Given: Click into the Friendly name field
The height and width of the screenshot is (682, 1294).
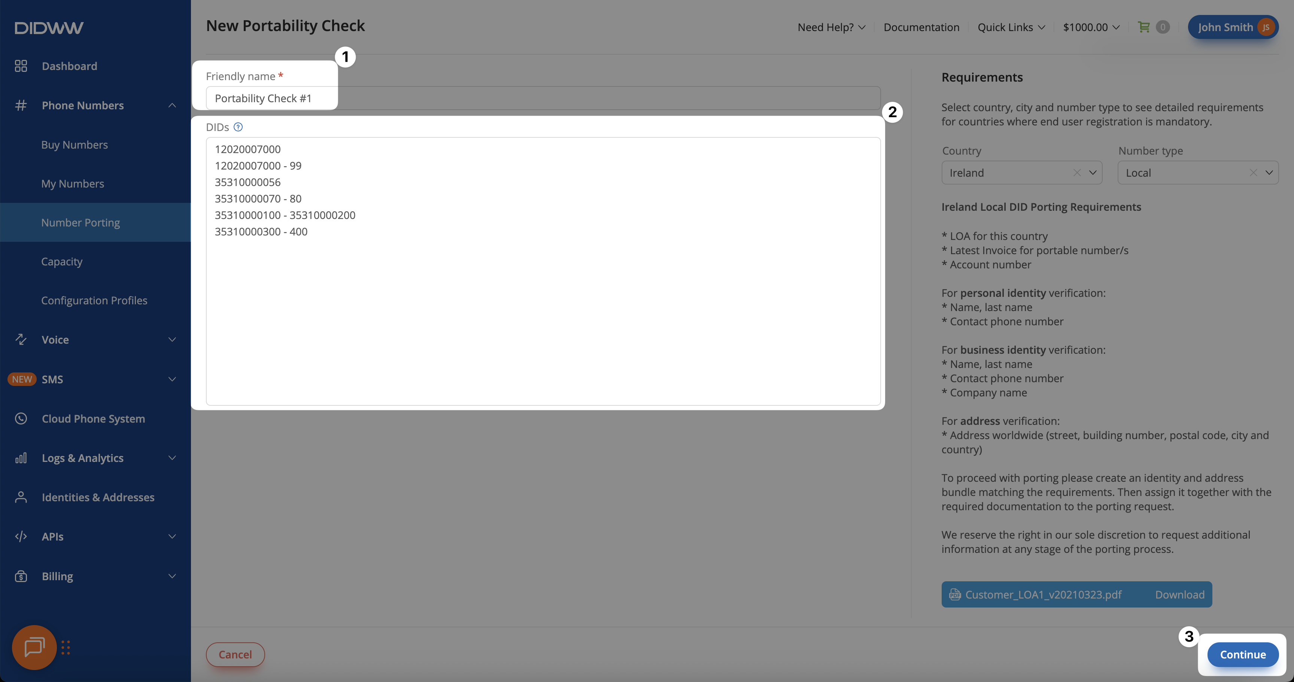Looking at the screenshot, I should 271,98.
